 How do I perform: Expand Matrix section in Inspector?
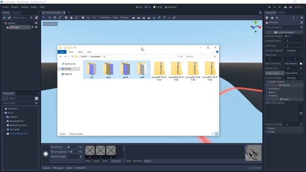tap(284, 92)
